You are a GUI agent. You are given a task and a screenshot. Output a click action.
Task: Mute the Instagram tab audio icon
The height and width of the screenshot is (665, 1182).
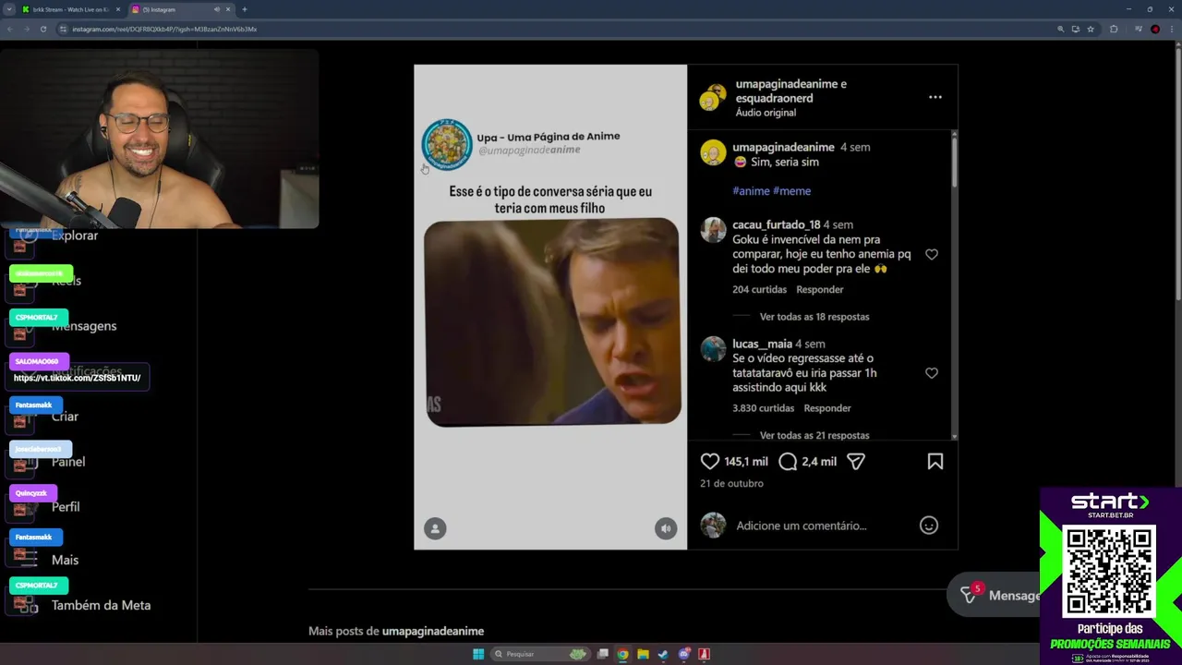click(x=217, y=9)
